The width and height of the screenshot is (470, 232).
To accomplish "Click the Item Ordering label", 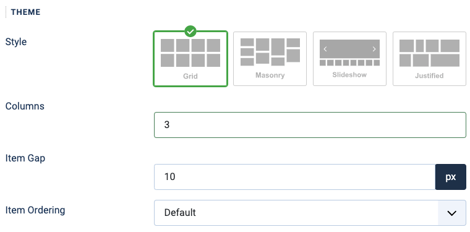I will pos(35,210).
